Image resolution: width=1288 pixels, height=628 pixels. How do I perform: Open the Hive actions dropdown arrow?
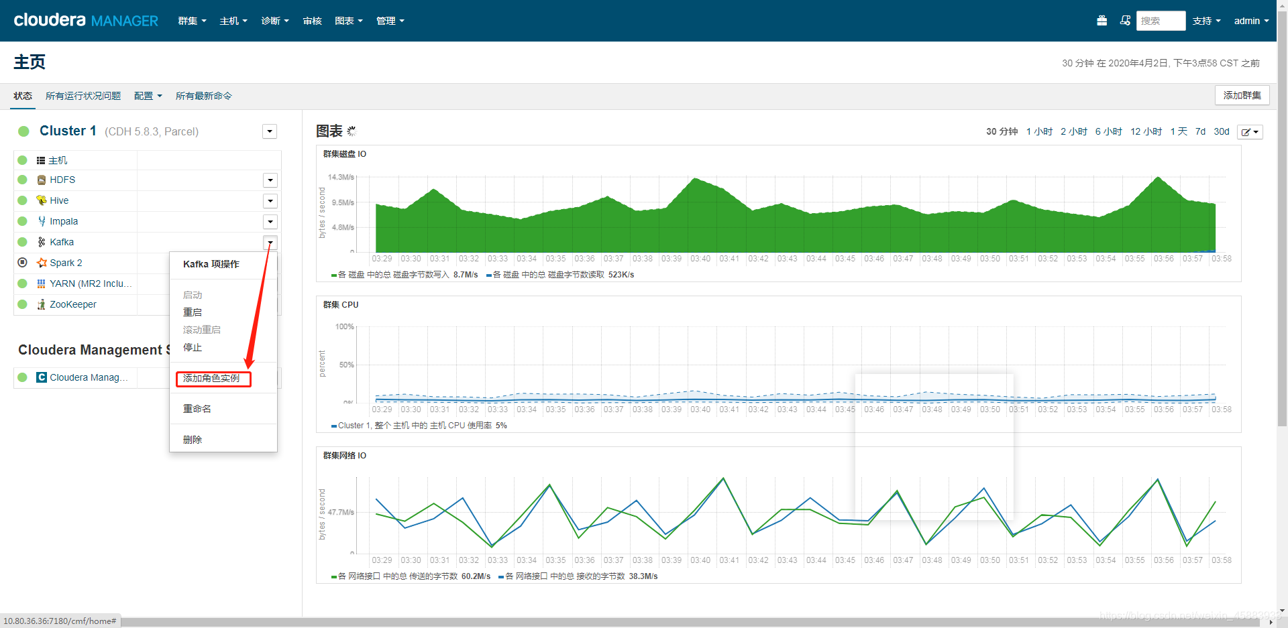(x=270, y=200)
